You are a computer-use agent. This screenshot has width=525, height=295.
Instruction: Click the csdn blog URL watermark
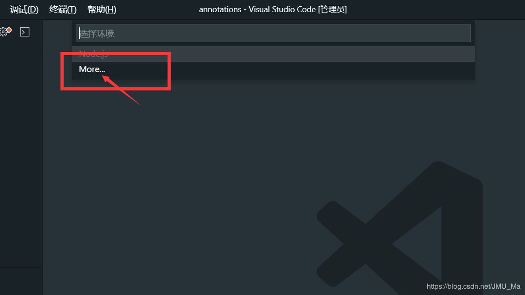[x=473, y=286]
